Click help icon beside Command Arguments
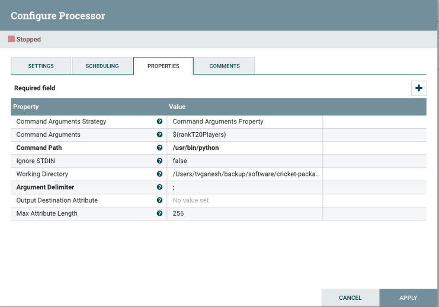 tap(159, 135)
